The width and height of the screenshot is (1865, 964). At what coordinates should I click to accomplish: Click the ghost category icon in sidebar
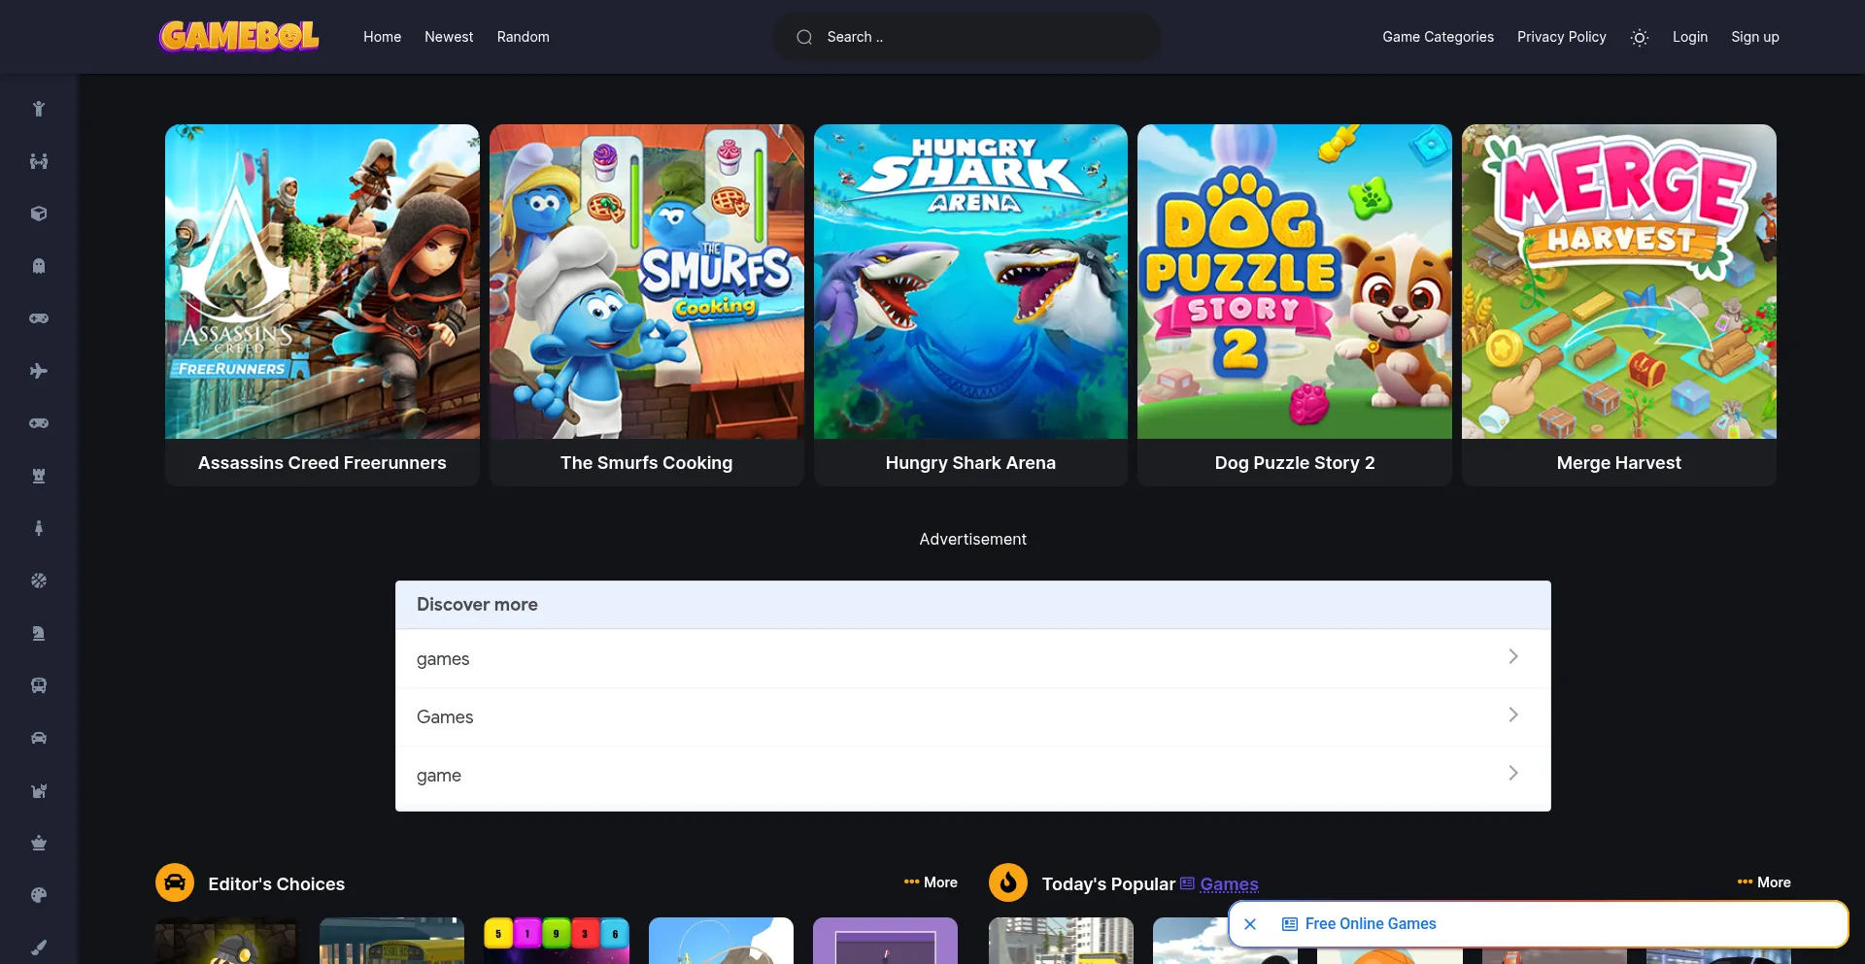(39, 266)
